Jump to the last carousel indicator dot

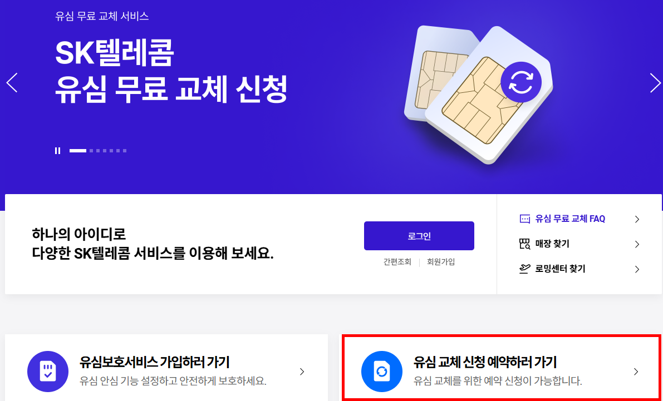[x=125, y=150]
